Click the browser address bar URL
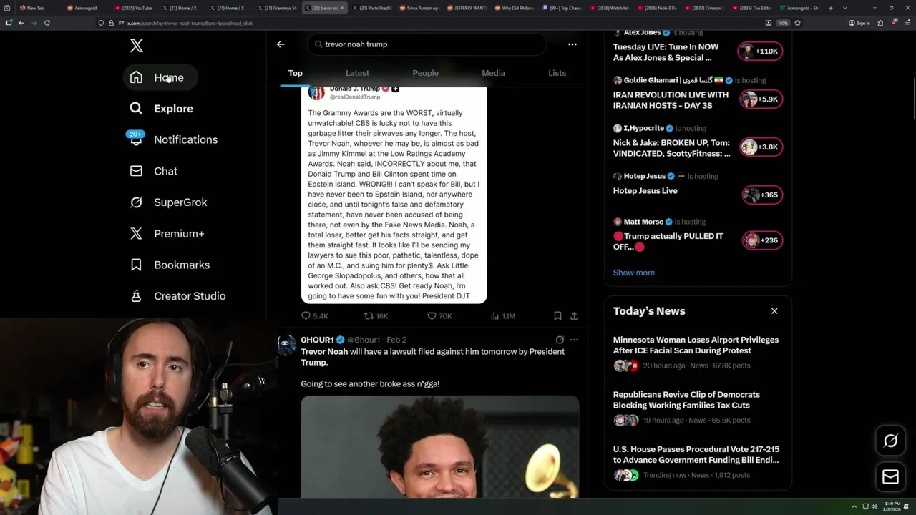Screen dimensions: 916x515 click(190, 23)
